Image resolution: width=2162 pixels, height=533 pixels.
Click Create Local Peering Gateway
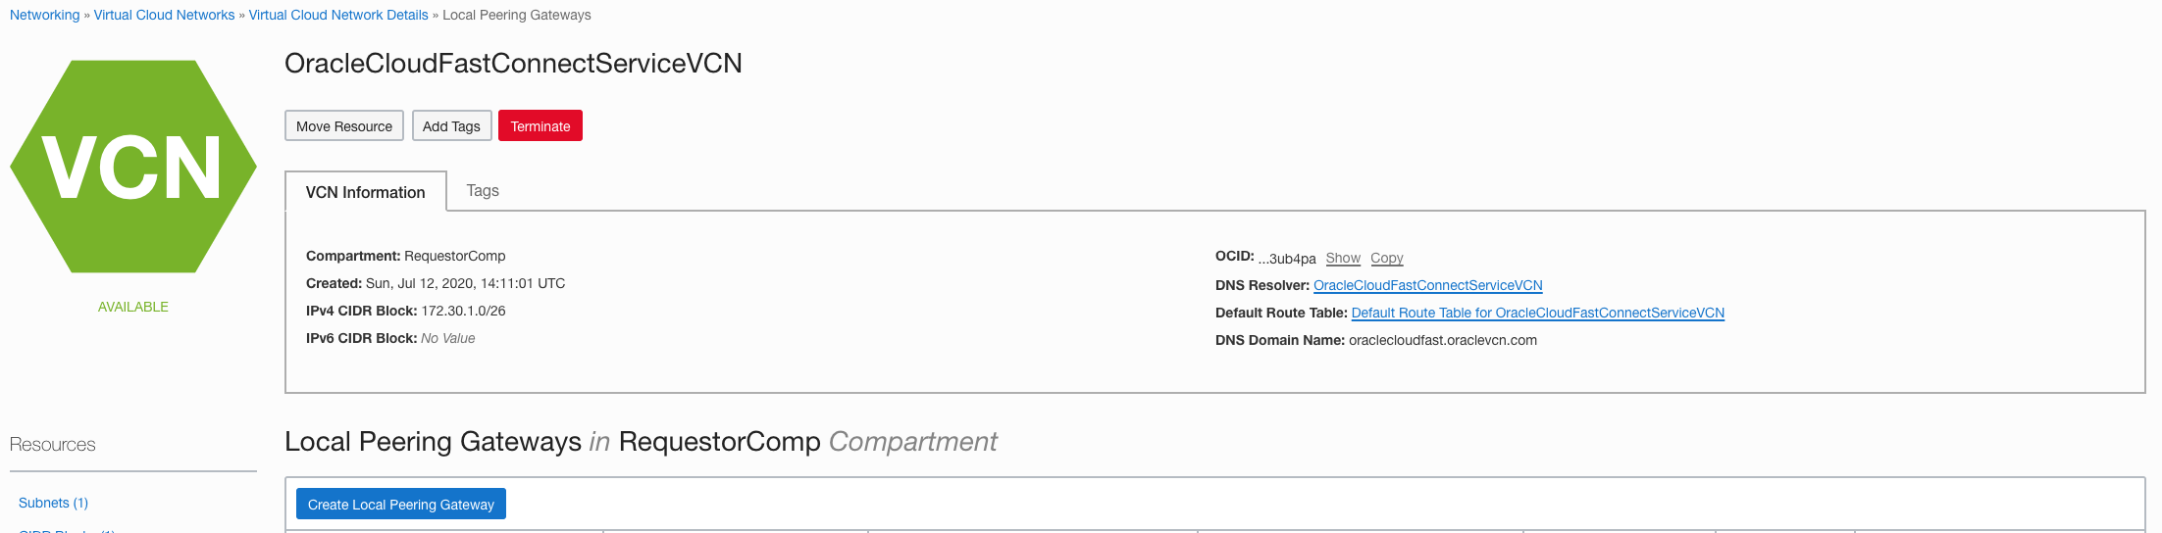[x=401, y=504]
